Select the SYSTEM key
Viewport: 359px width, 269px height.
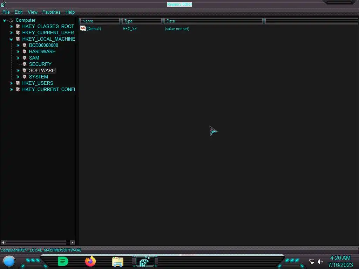point(39,77)
